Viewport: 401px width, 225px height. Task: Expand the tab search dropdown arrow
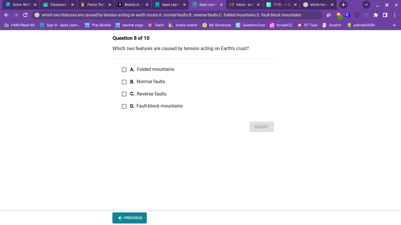coord(366,5)
